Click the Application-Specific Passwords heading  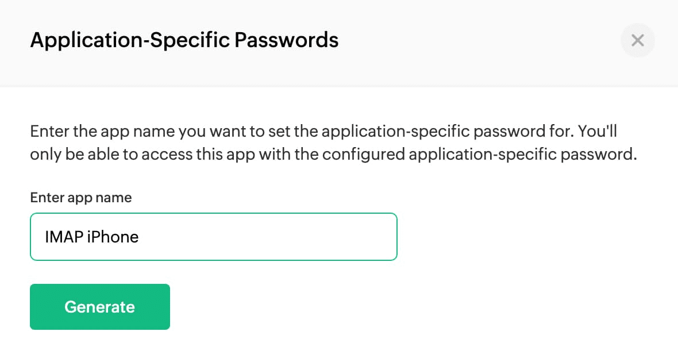(x=184, y=40)
